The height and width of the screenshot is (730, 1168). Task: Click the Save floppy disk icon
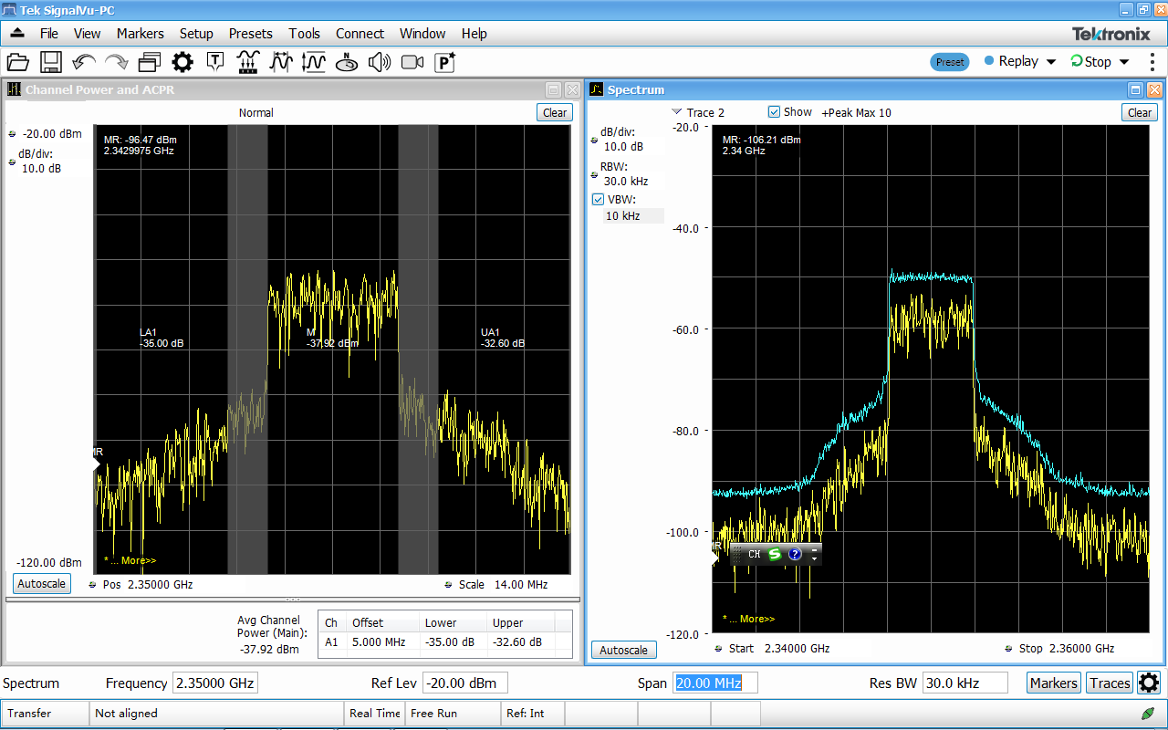pos(51,62)
